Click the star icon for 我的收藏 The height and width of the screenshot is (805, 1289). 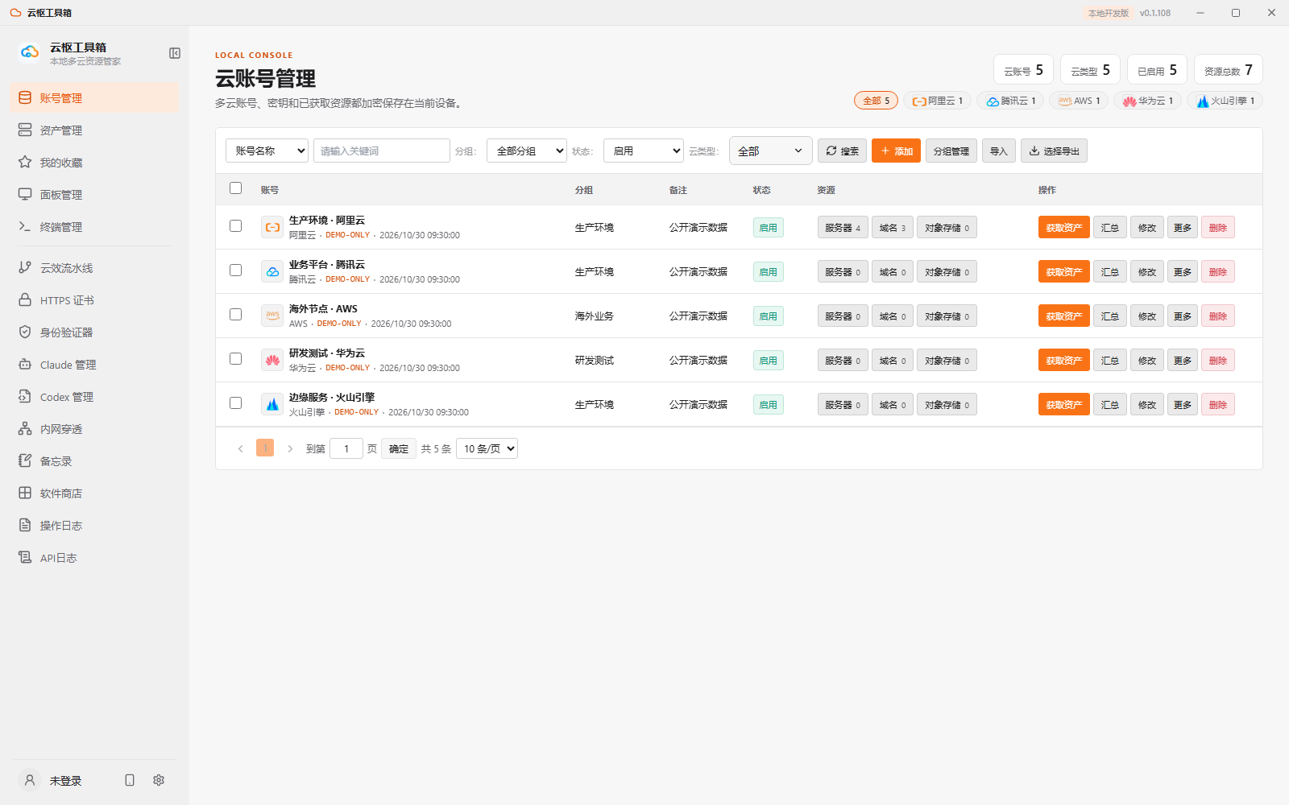tap(25, 162)
